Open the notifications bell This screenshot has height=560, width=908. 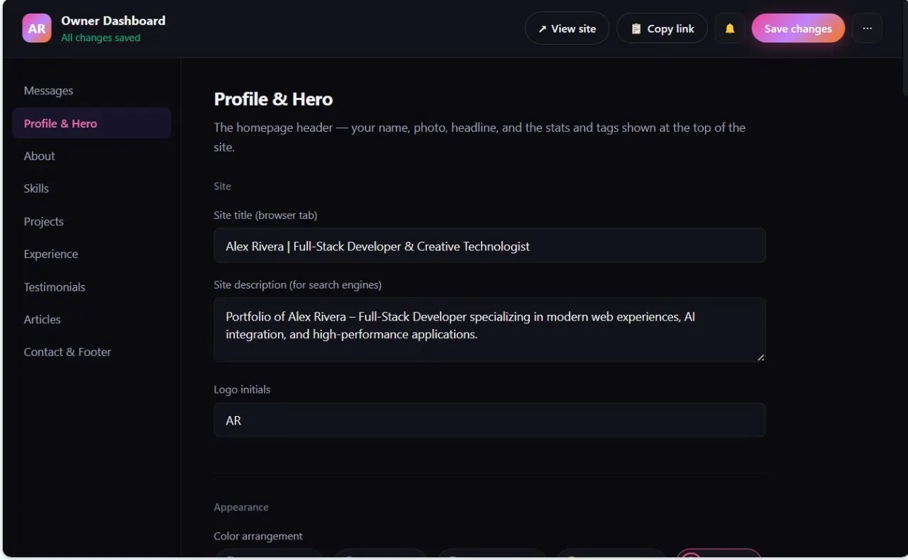pos(730,28)
